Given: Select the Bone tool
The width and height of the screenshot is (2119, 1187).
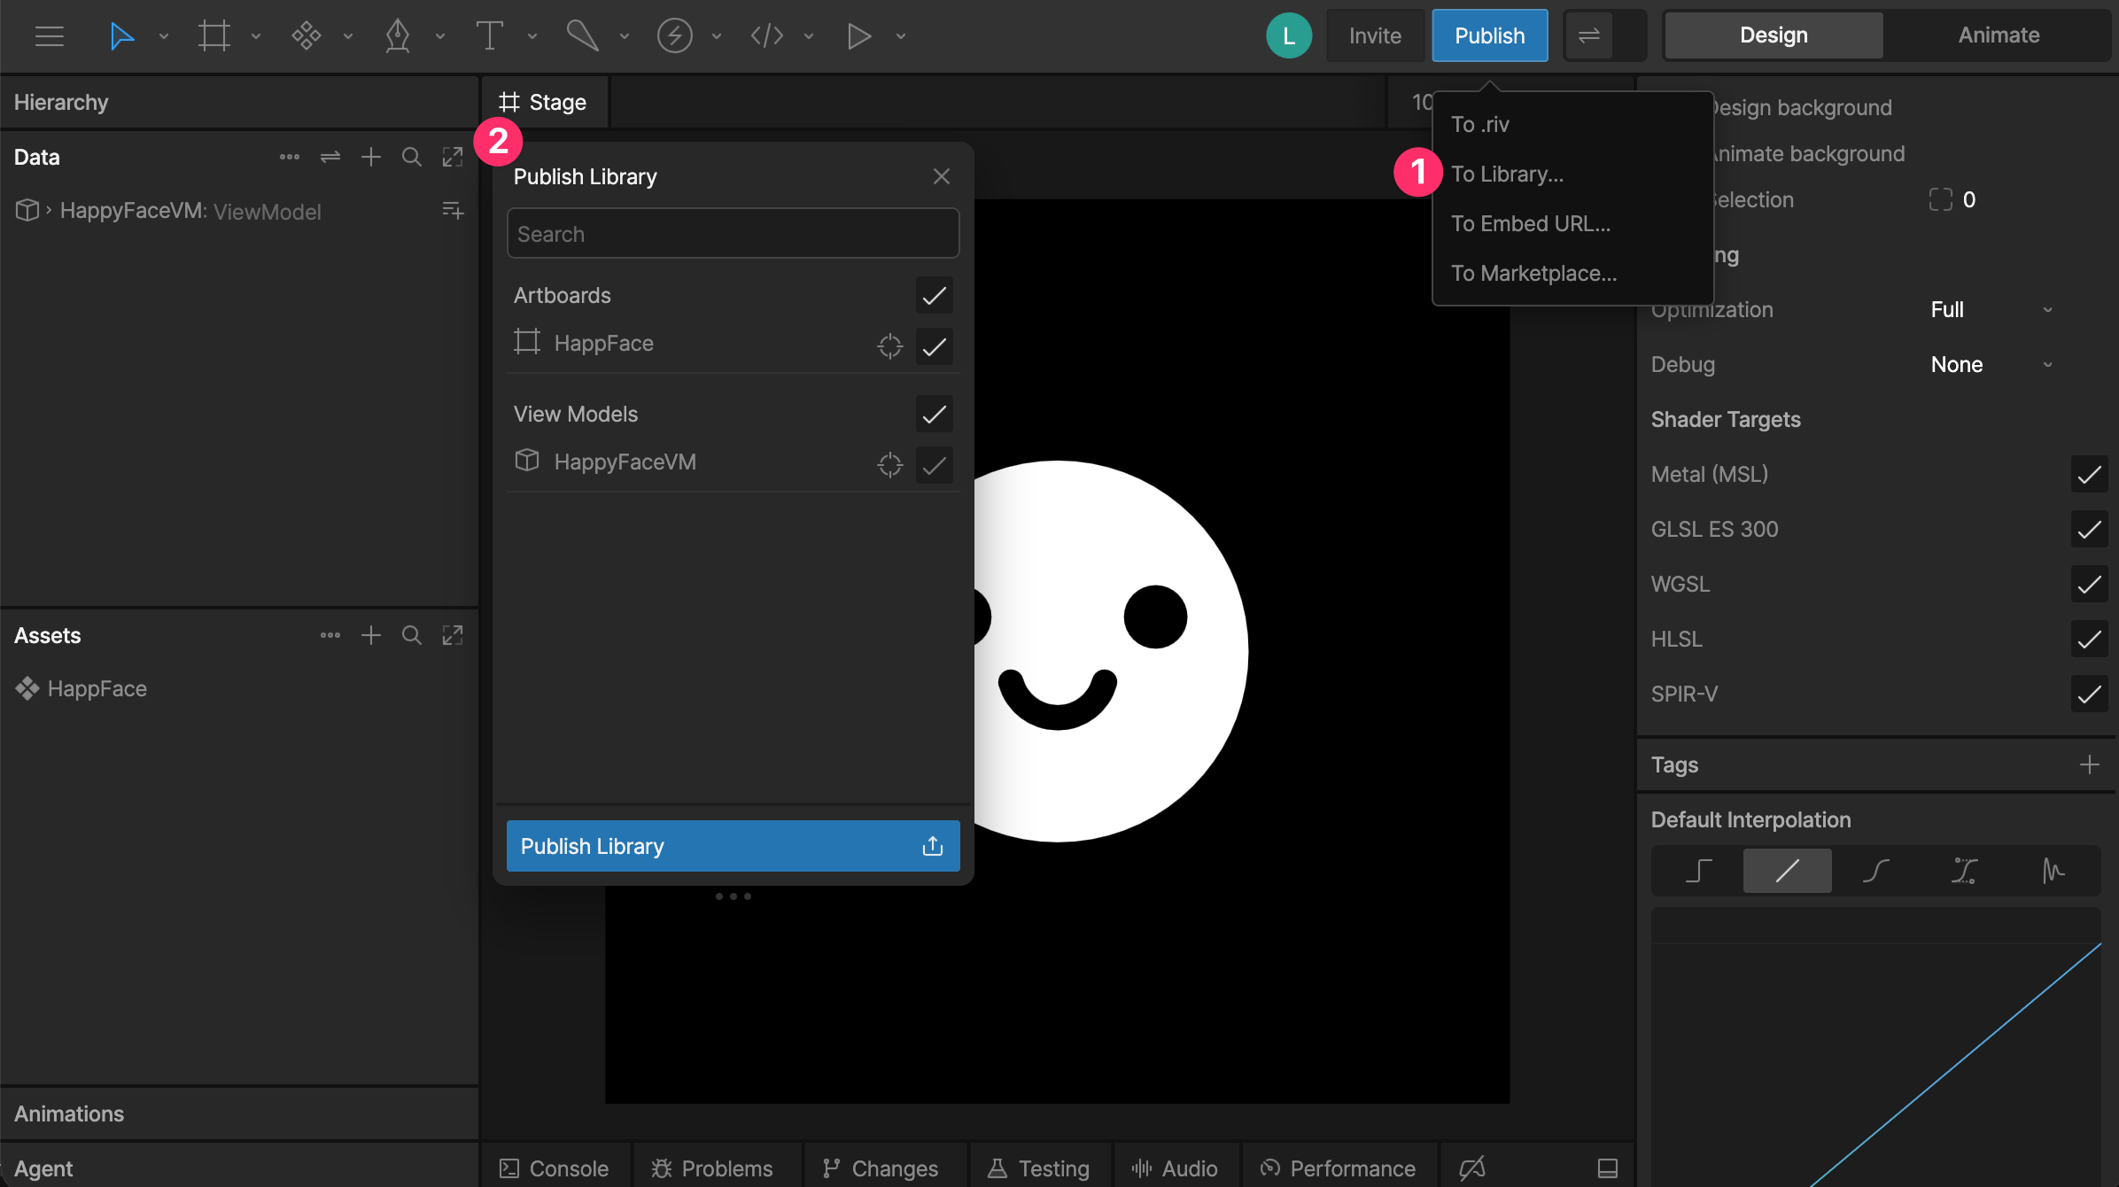Looking at the screenshot, I should (582, 36).
